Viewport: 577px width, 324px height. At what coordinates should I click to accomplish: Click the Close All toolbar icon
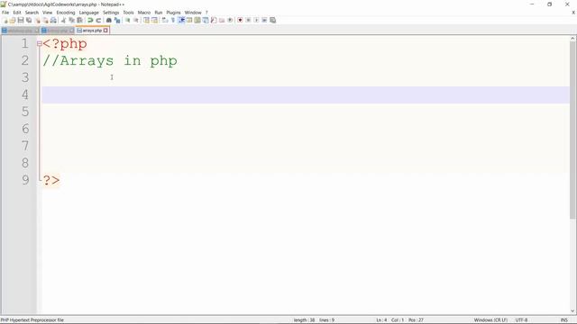tap(46, 20)
